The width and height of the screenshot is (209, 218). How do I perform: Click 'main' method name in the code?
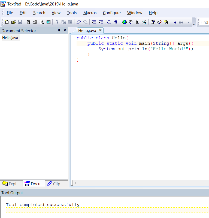[145, 43]
